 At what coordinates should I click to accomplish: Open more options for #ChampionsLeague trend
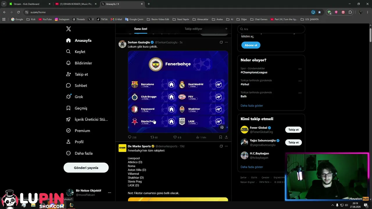click(x=300, y=69)
